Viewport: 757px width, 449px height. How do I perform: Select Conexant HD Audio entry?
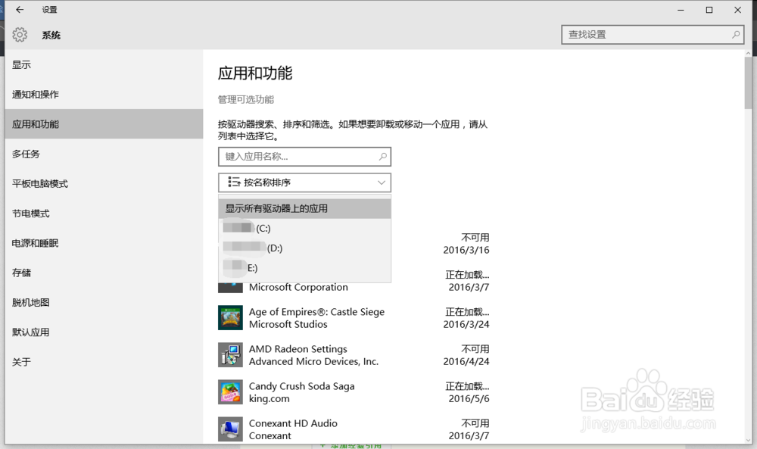[x=354, y=429]
